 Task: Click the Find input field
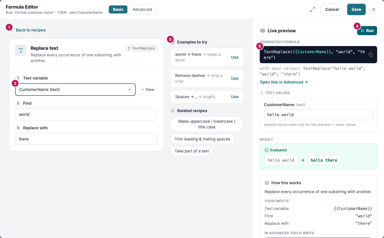(x=86, y=114)
